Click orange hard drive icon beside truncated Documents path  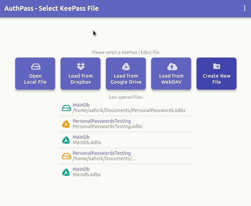tap(66, 156)
